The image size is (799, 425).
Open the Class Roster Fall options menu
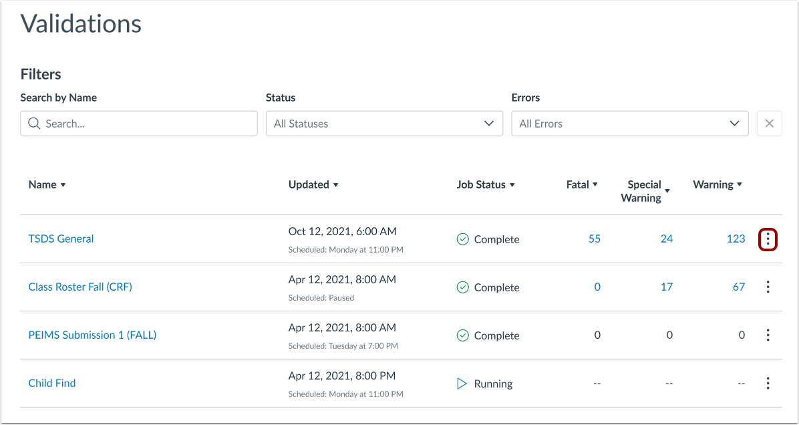[768, 287]
